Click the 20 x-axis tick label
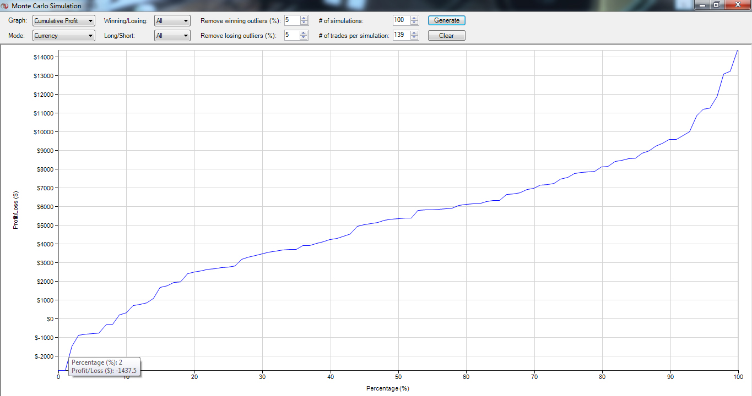Image resolution: width=752 pixels, height=396 pixels. (x=194, y=377)
